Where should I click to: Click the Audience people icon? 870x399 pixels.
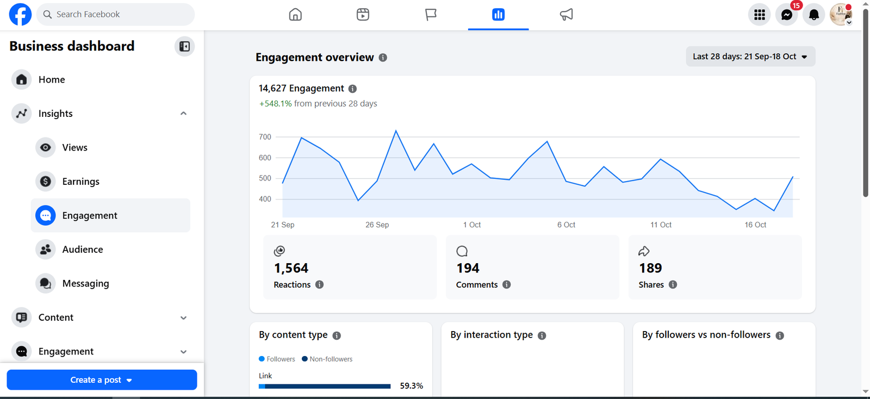[46, 250]
